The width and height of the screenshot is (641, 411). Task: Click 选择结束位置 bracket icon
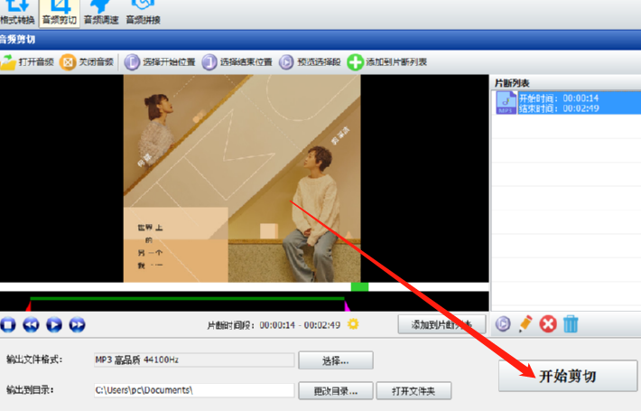[x=209, y=62]
